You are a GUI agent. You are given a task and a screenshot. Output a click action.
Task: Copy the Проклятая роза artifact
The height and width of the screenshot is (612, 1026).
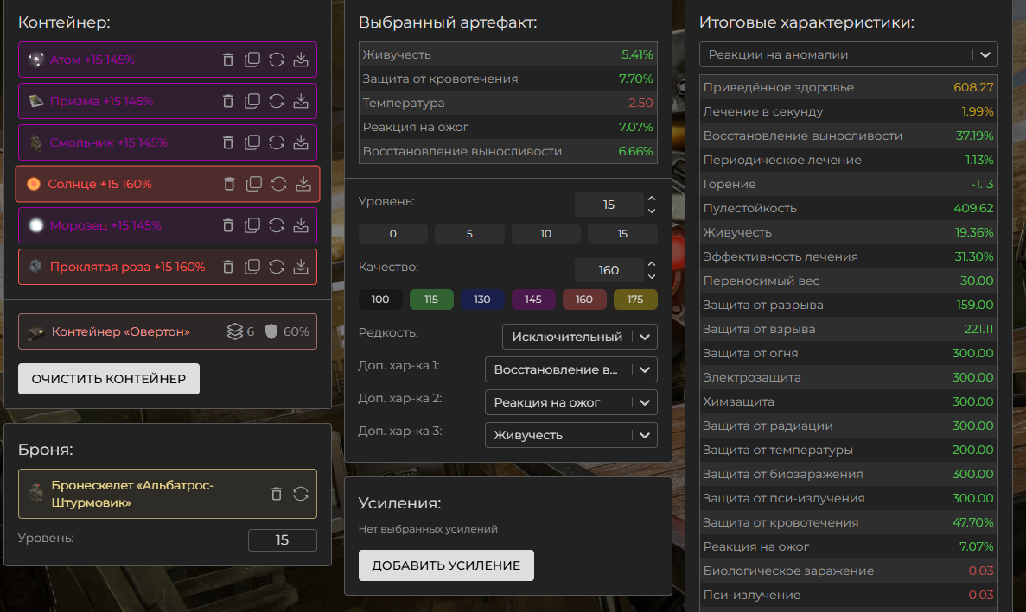point(252,267)
